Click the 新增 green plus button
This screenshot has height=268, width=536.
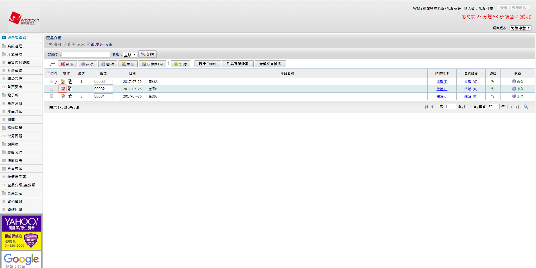180,64
